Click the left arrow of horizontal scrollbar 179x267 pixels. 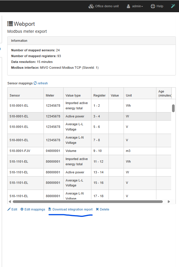point(10,201)
